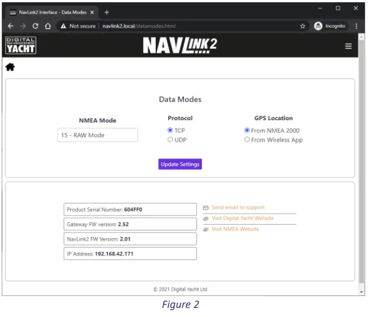Click the home icon below the header
Image resolution: width=368 pixels, height=317 pixels.
pos(10,67)
